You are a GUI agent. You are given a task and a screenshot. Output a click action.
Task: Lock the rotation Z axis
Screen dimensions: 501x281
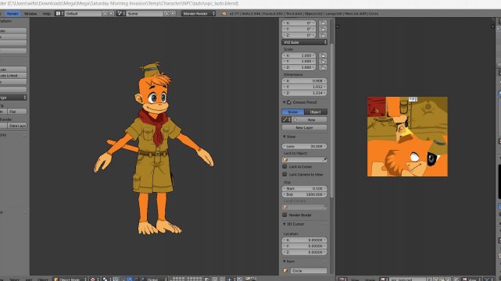pyautogui.click(x=323, y=35)
